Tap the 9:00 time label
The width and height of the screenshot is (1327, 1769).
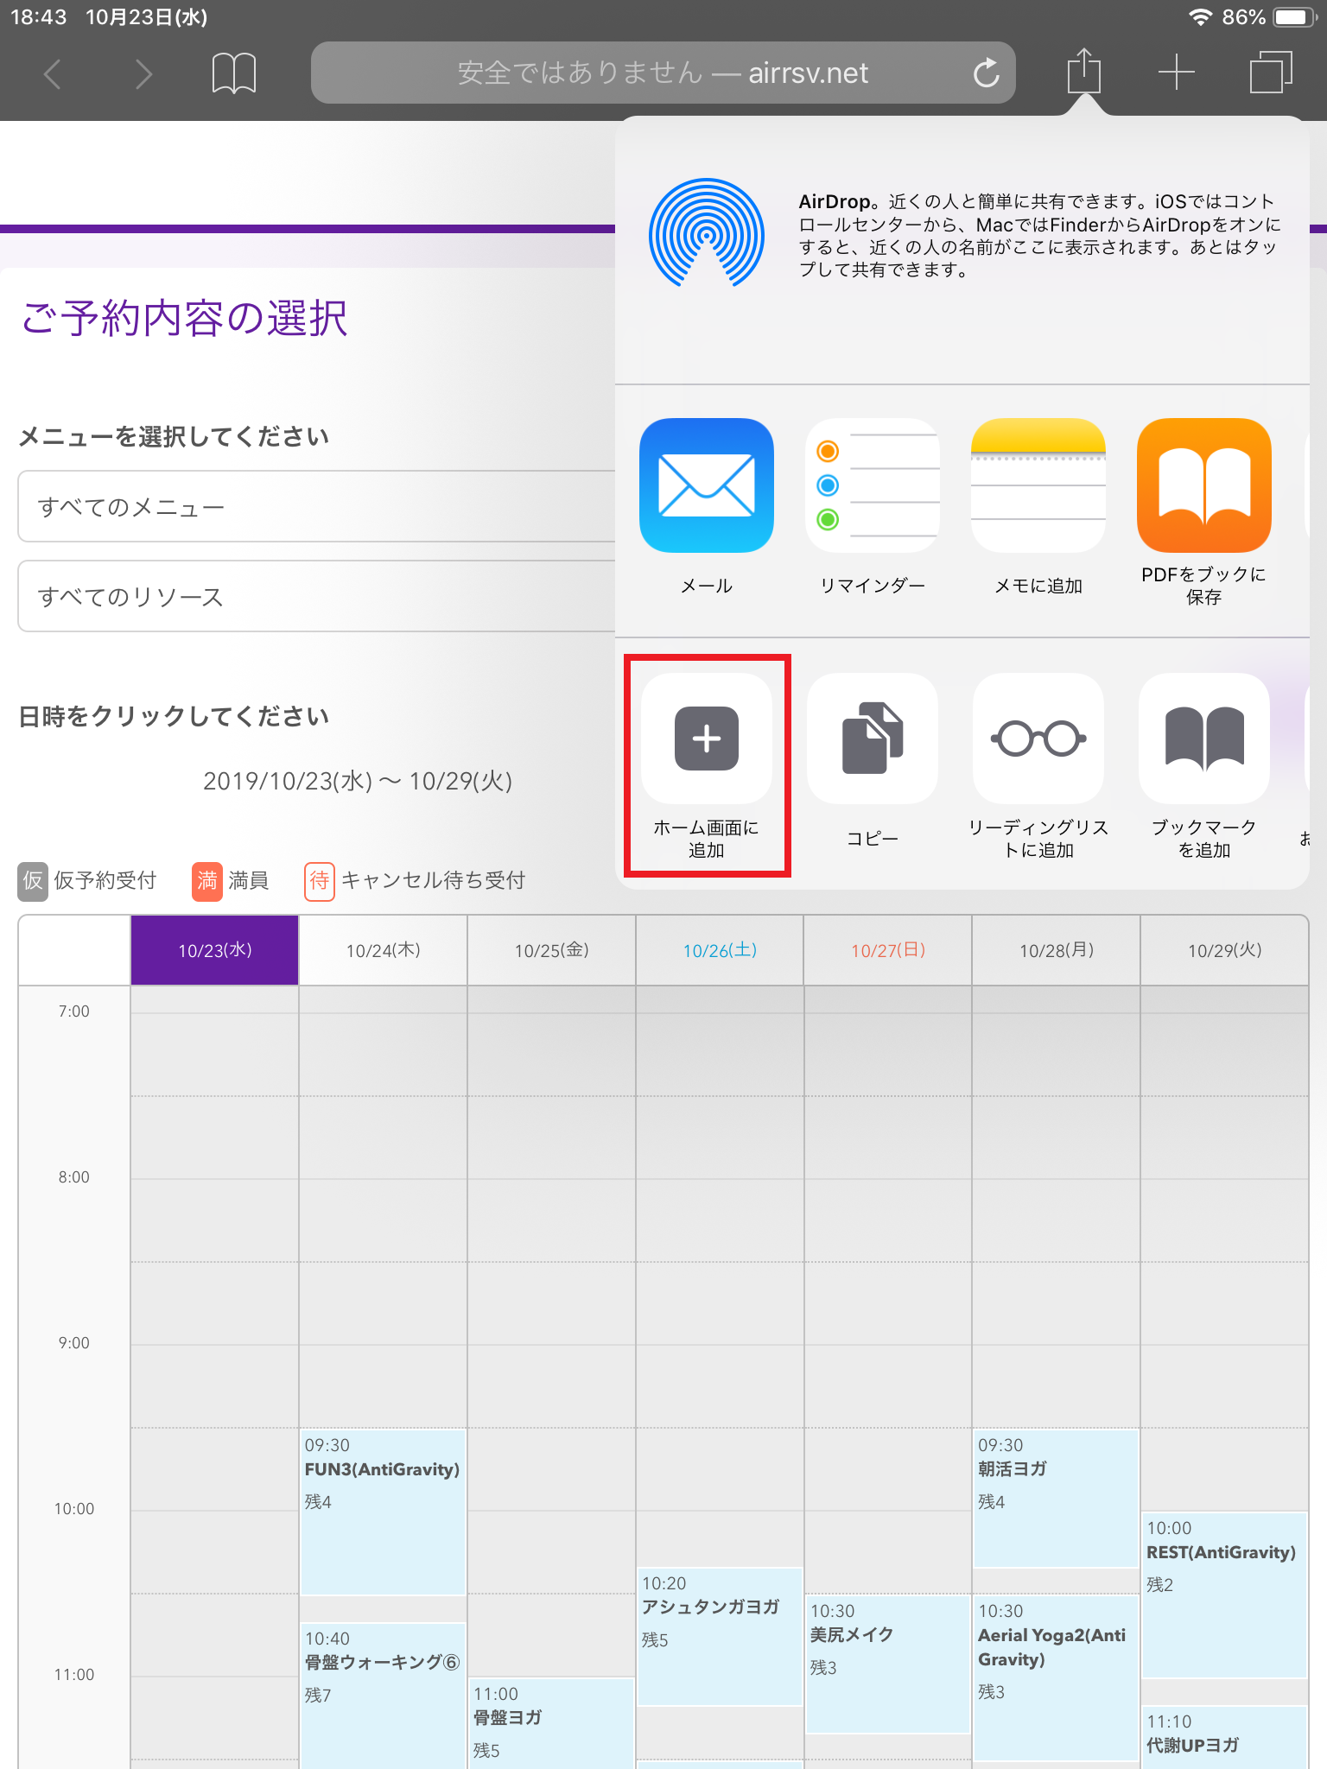click(74, 1343)
